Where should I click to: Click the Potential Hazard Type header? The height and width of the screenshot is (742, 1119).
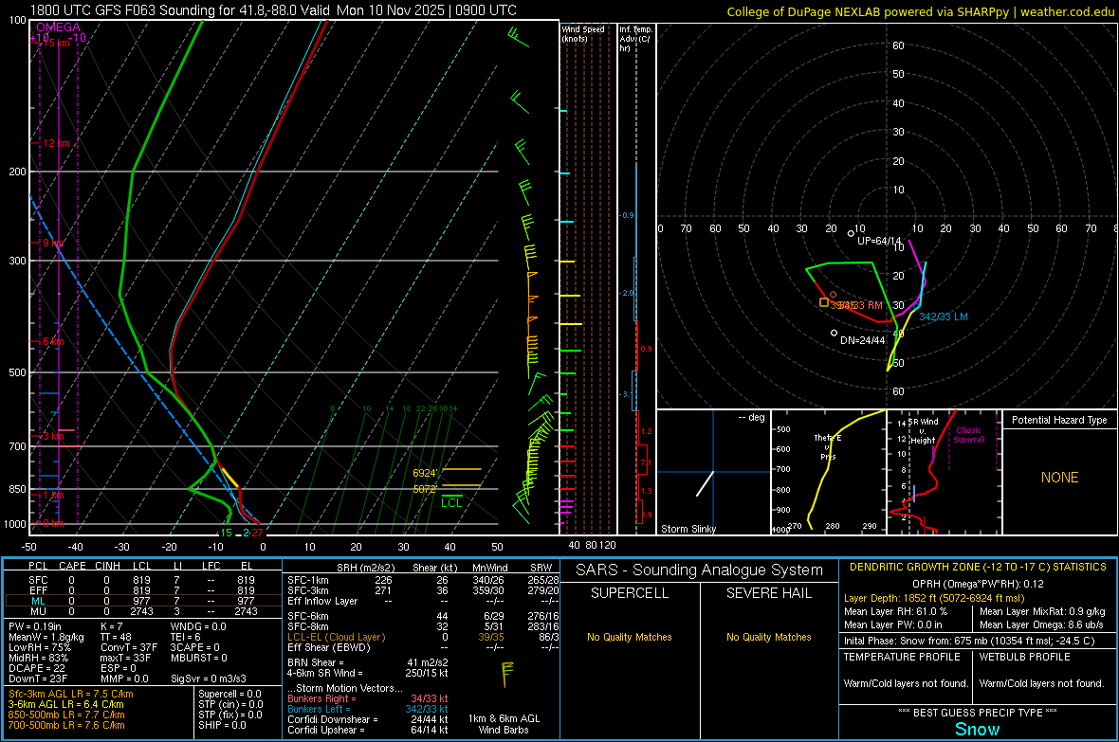[x=1059, y=420]
